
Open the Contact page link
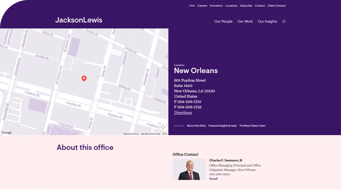click(260, 6)
